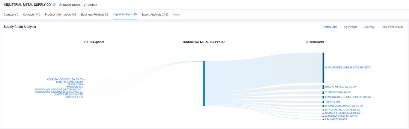409x129 pixels.
Task: Open importer L N SAFETY GLASS
Action: click(x=336, y=119)
